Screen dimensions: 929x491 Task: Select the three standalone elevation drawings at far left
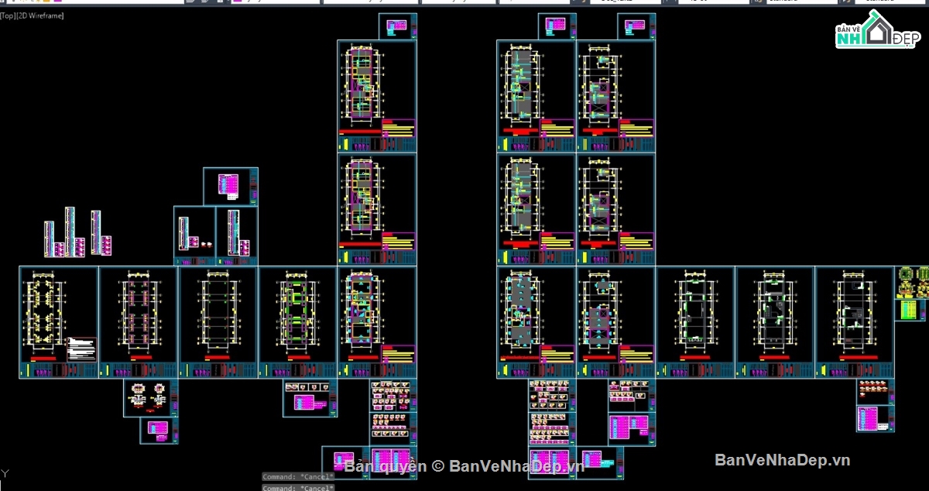tap(77, 232)
